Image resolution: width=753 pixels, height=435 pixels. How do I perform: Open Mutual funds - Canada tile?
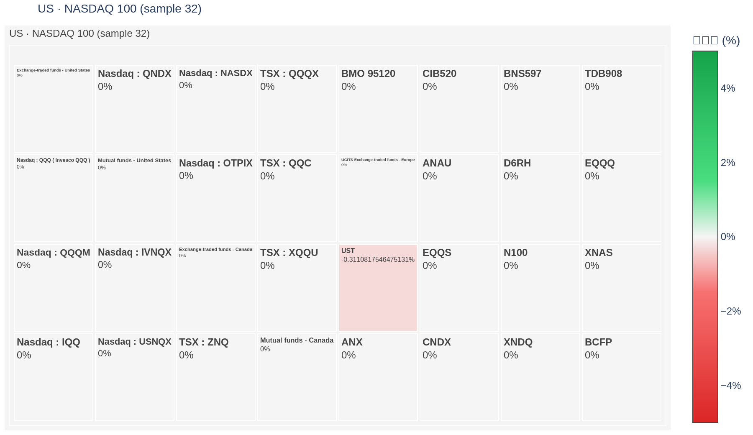point(297,377)
